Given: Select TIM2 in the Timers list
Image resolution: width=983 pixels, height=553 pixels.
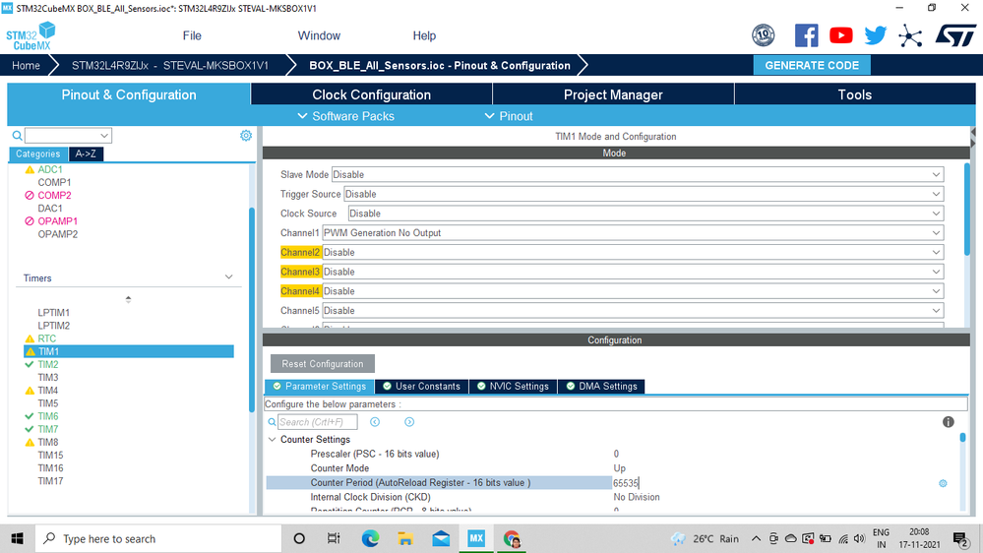Looking at the screenshot, I should tap(47, 364).
